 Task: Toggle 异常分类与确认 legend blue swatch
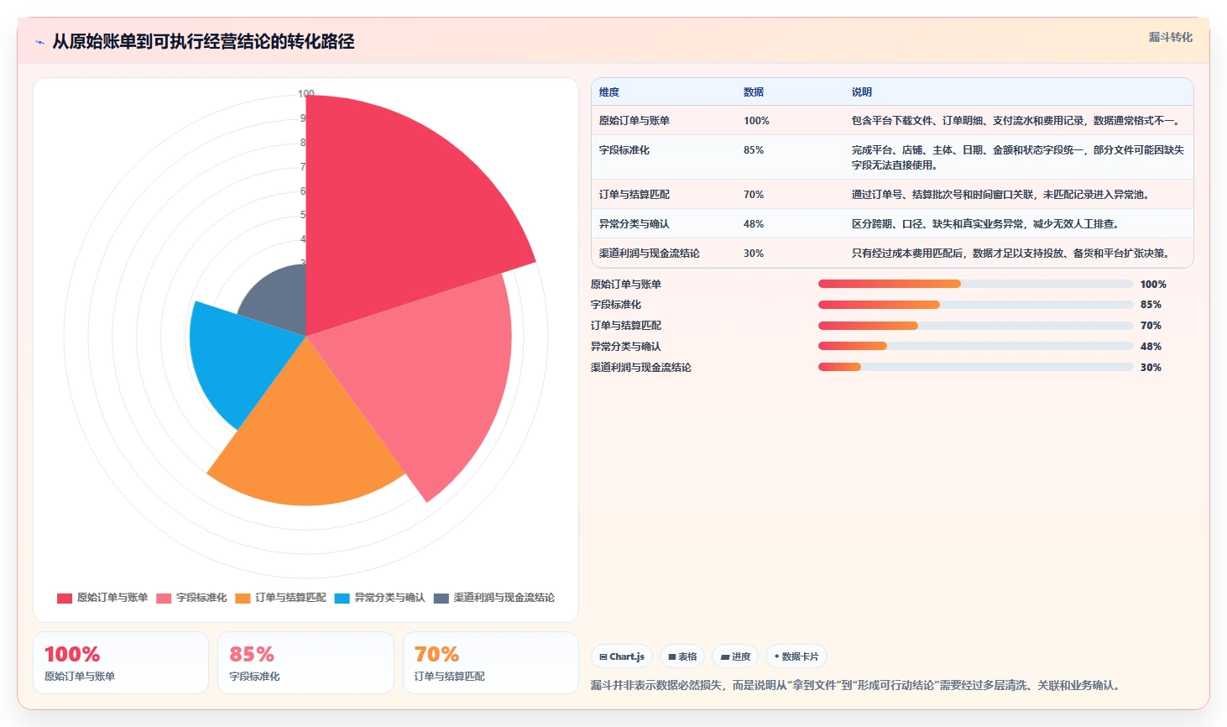pyautogui.click(x=342, y=598)
